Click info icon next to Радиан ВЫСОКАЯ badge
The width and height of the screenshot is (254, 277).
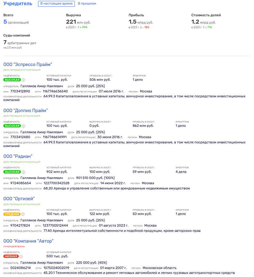pos(24,172)
